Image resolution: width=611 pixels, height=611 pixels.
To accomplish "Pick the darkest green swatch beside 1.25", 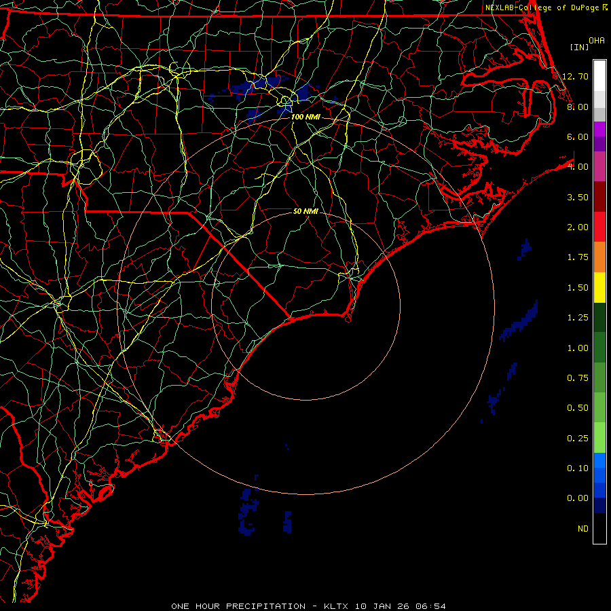I will (x=599, y=318).
